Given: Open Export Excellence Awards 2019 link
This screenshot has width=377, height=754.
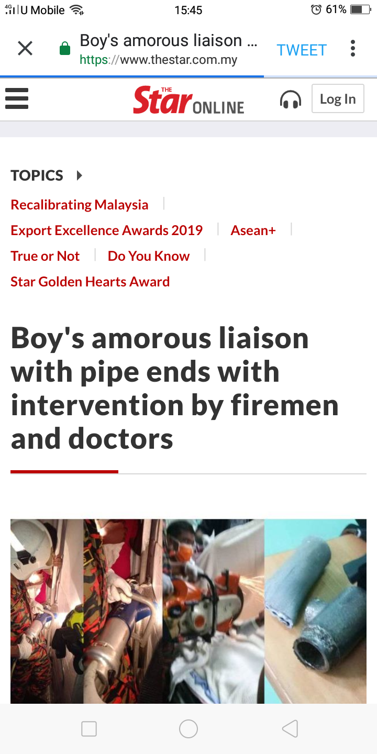Looking at the screenshot, I should (x=107, y=230).
